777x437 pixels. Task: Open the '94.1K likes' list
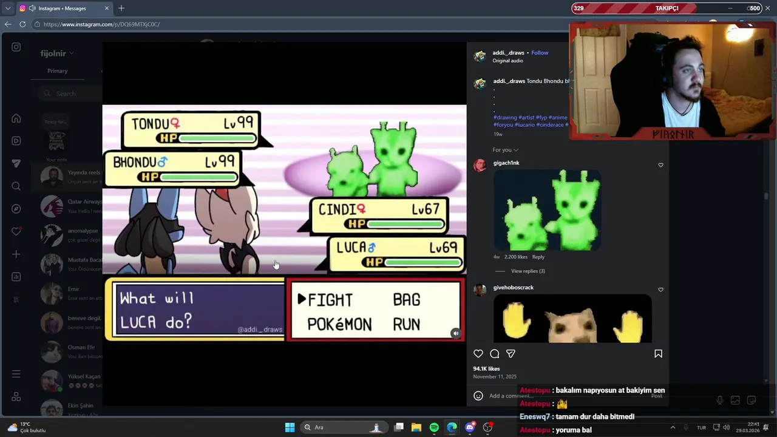(x=486, y=369)
